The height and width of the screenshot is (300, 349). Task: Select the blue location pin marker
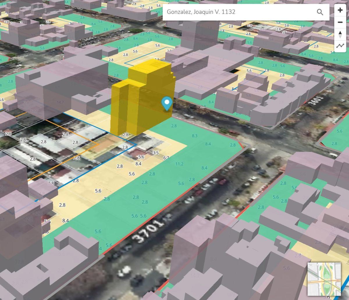point(167,104)
